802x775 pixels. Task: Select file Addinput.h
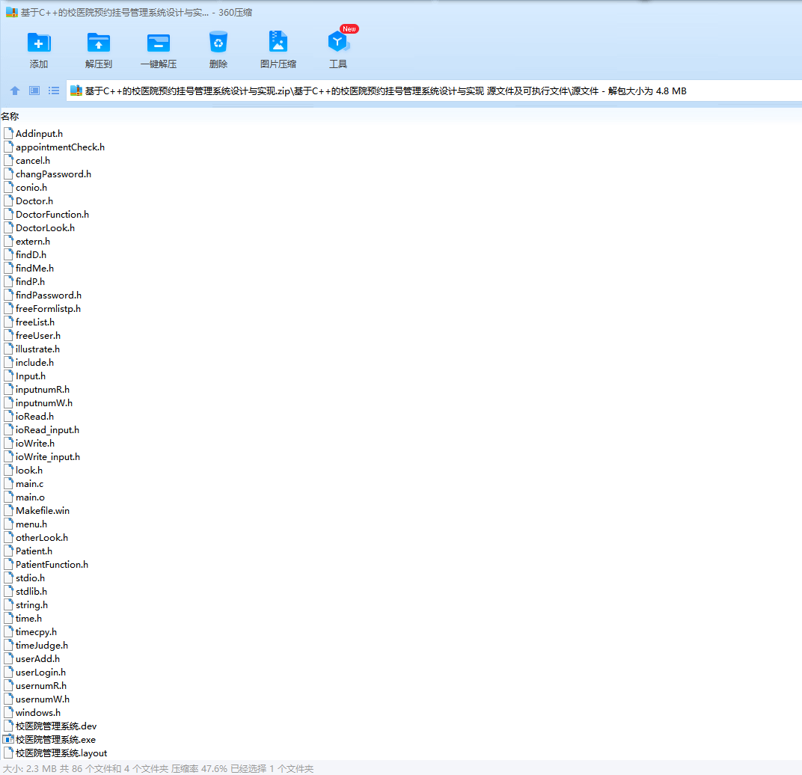(40, 133)
